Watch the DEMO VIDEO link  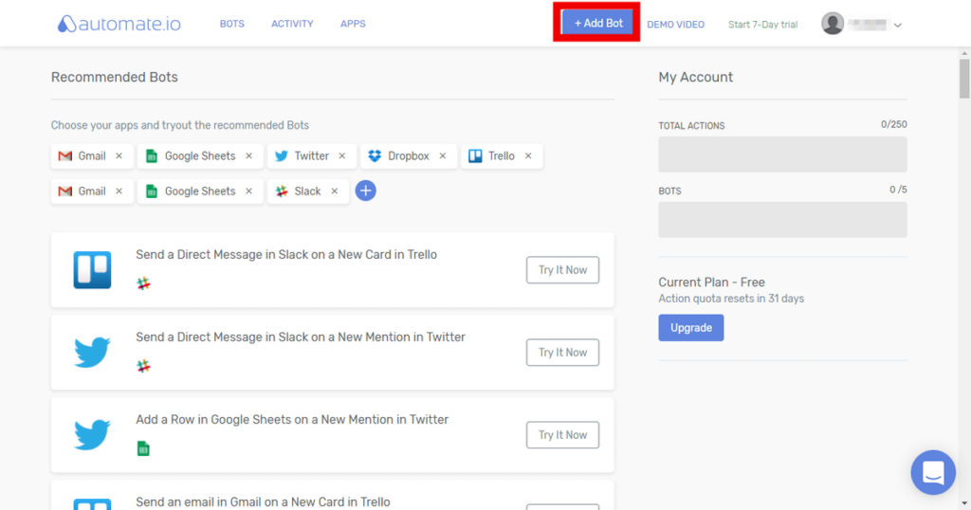[x=675, y=25]
